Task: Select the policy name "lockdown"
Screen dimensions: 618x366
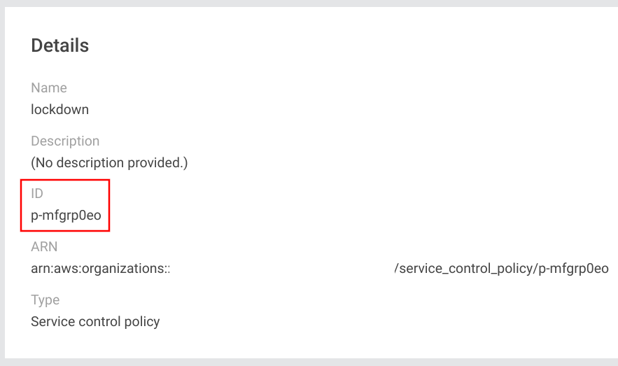Action: (59, 109)
